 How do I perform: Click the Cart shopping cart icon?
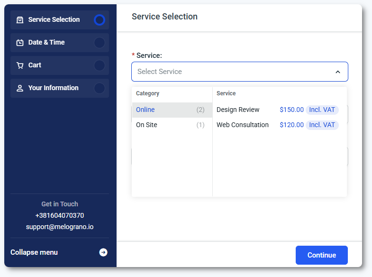pos(20,65)
